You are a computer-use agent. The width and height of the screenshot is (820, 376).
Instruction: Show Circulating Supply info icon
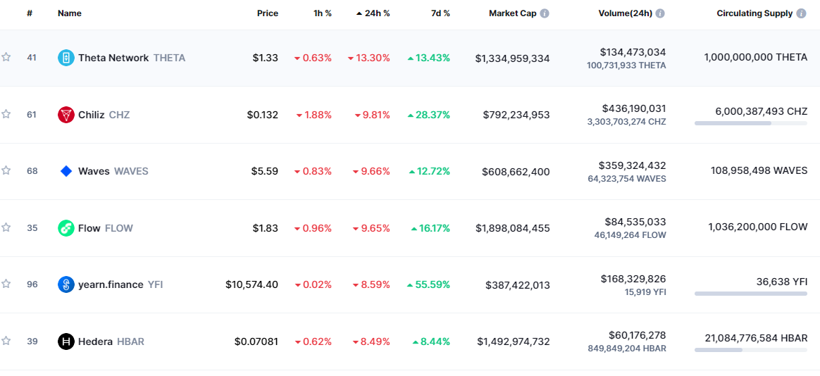[801, 13]
